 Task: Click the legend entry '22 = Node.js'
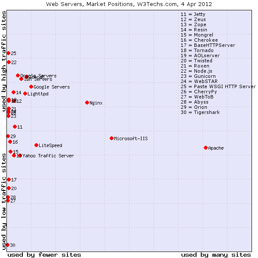(x=197, y=71)
